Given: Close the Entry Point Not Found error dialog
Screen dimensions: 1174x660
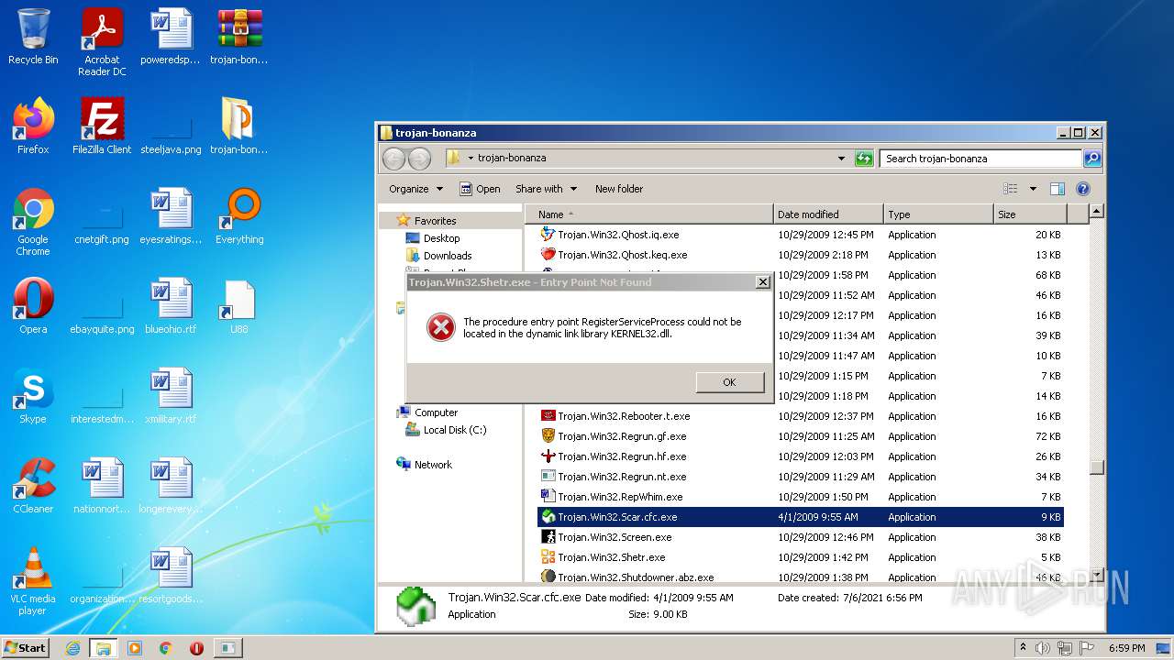Looking at the screenshot, I should [x=762, y=282].
